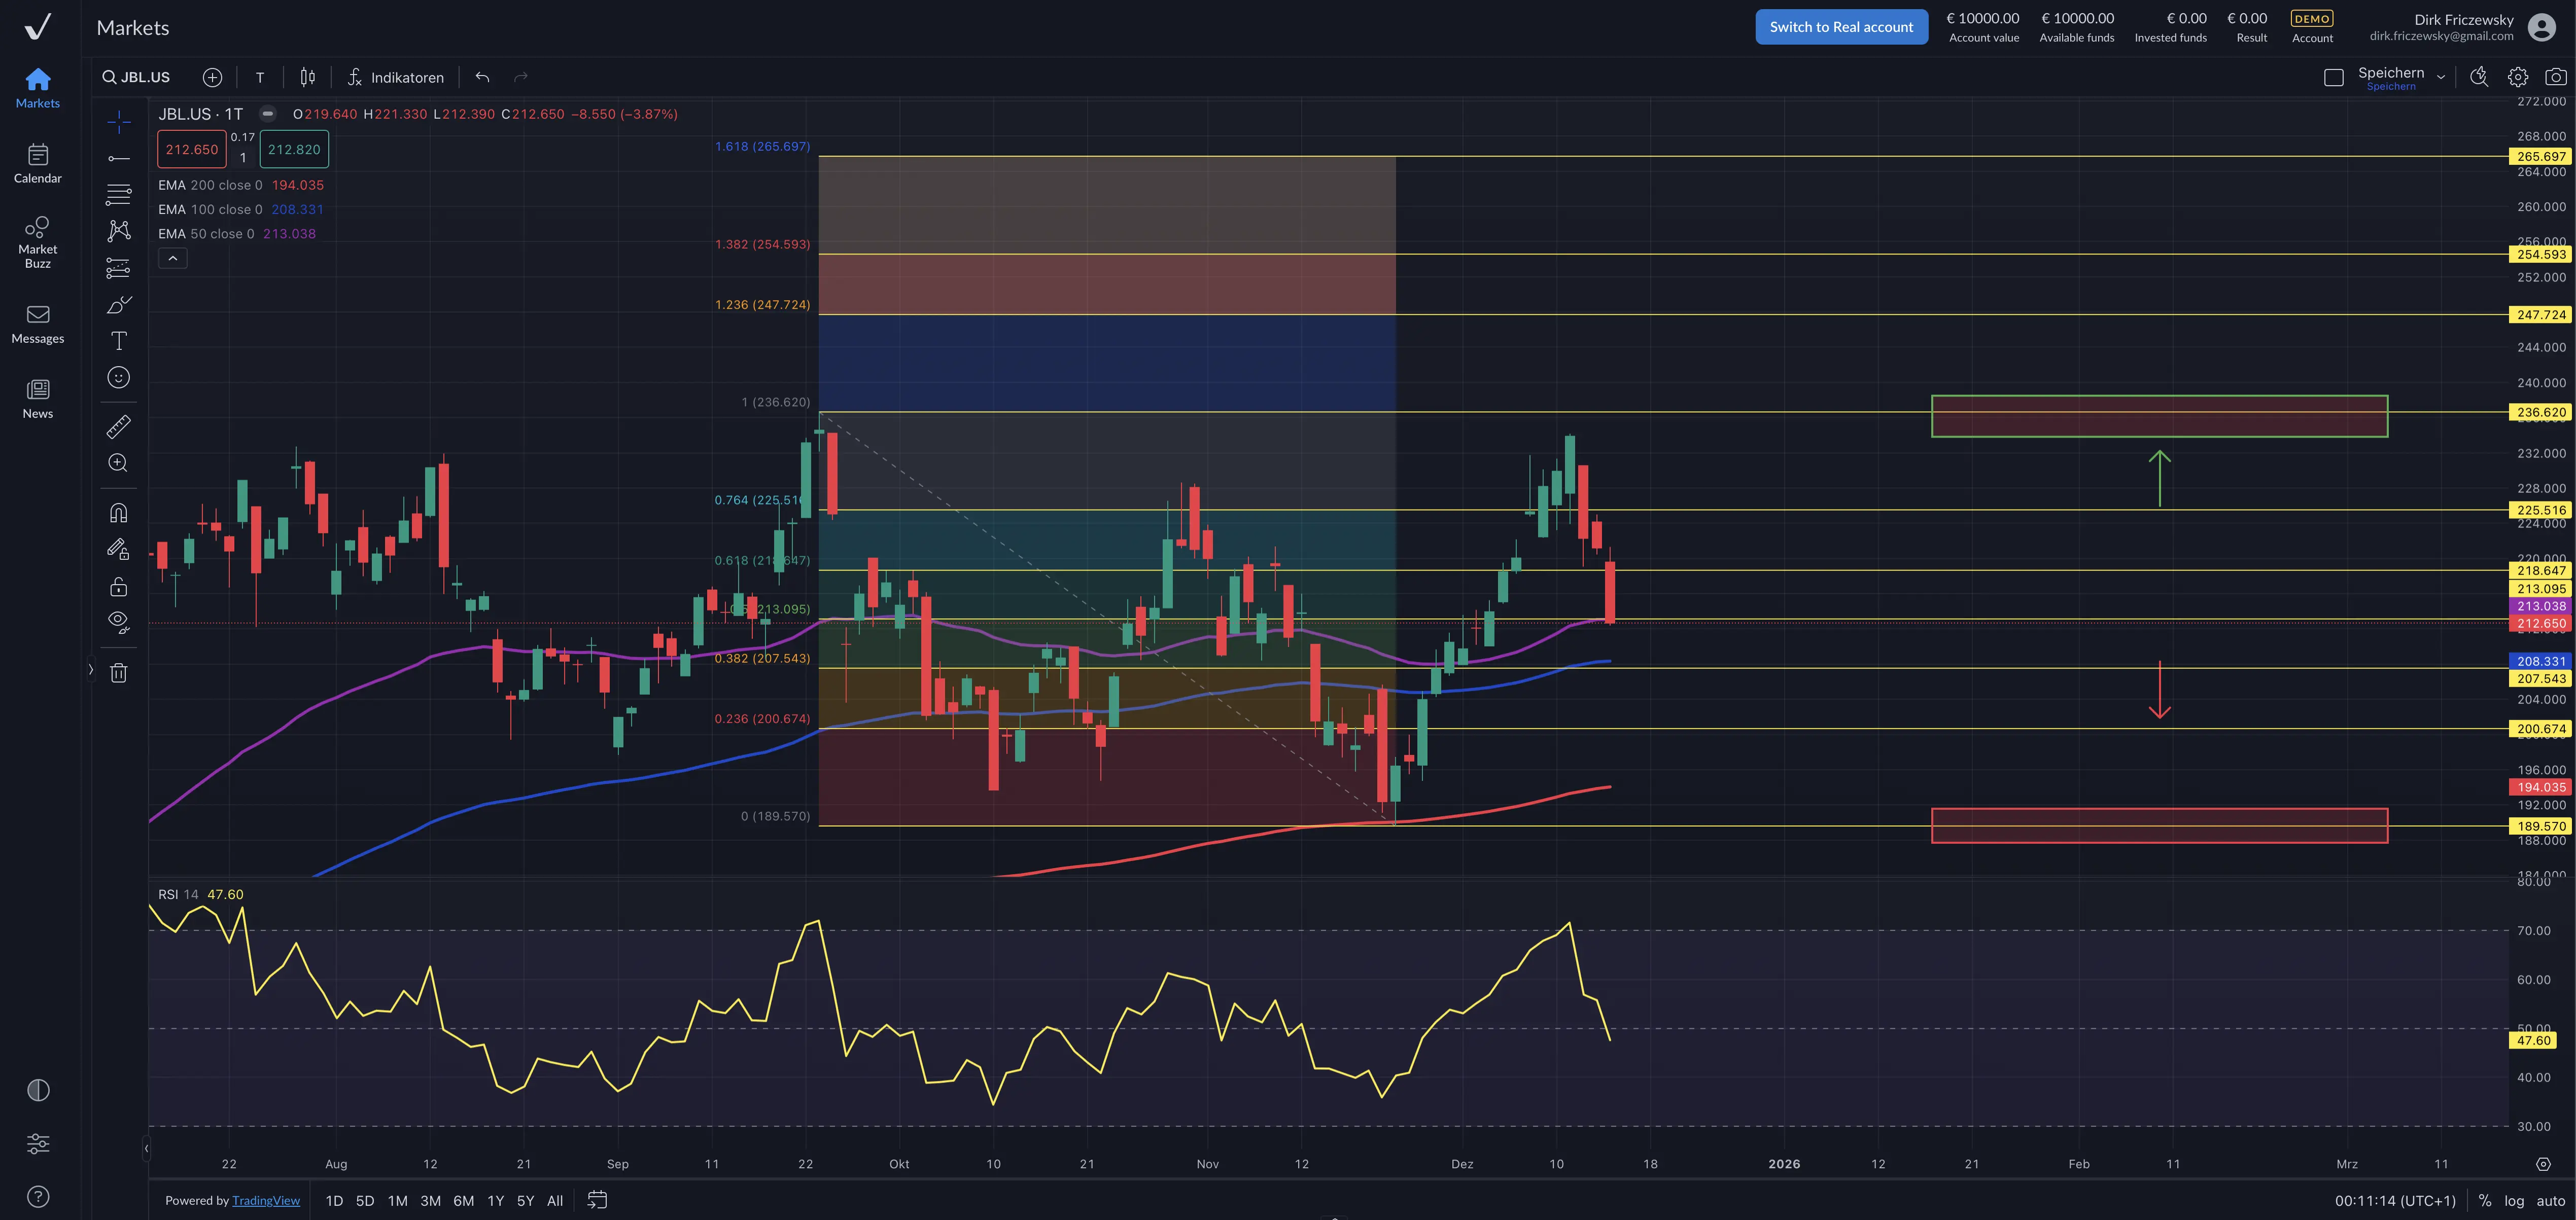Open the Speichern dropdown arrow
This screenshot has height=1220, width=2576.
coord(2441,77)
